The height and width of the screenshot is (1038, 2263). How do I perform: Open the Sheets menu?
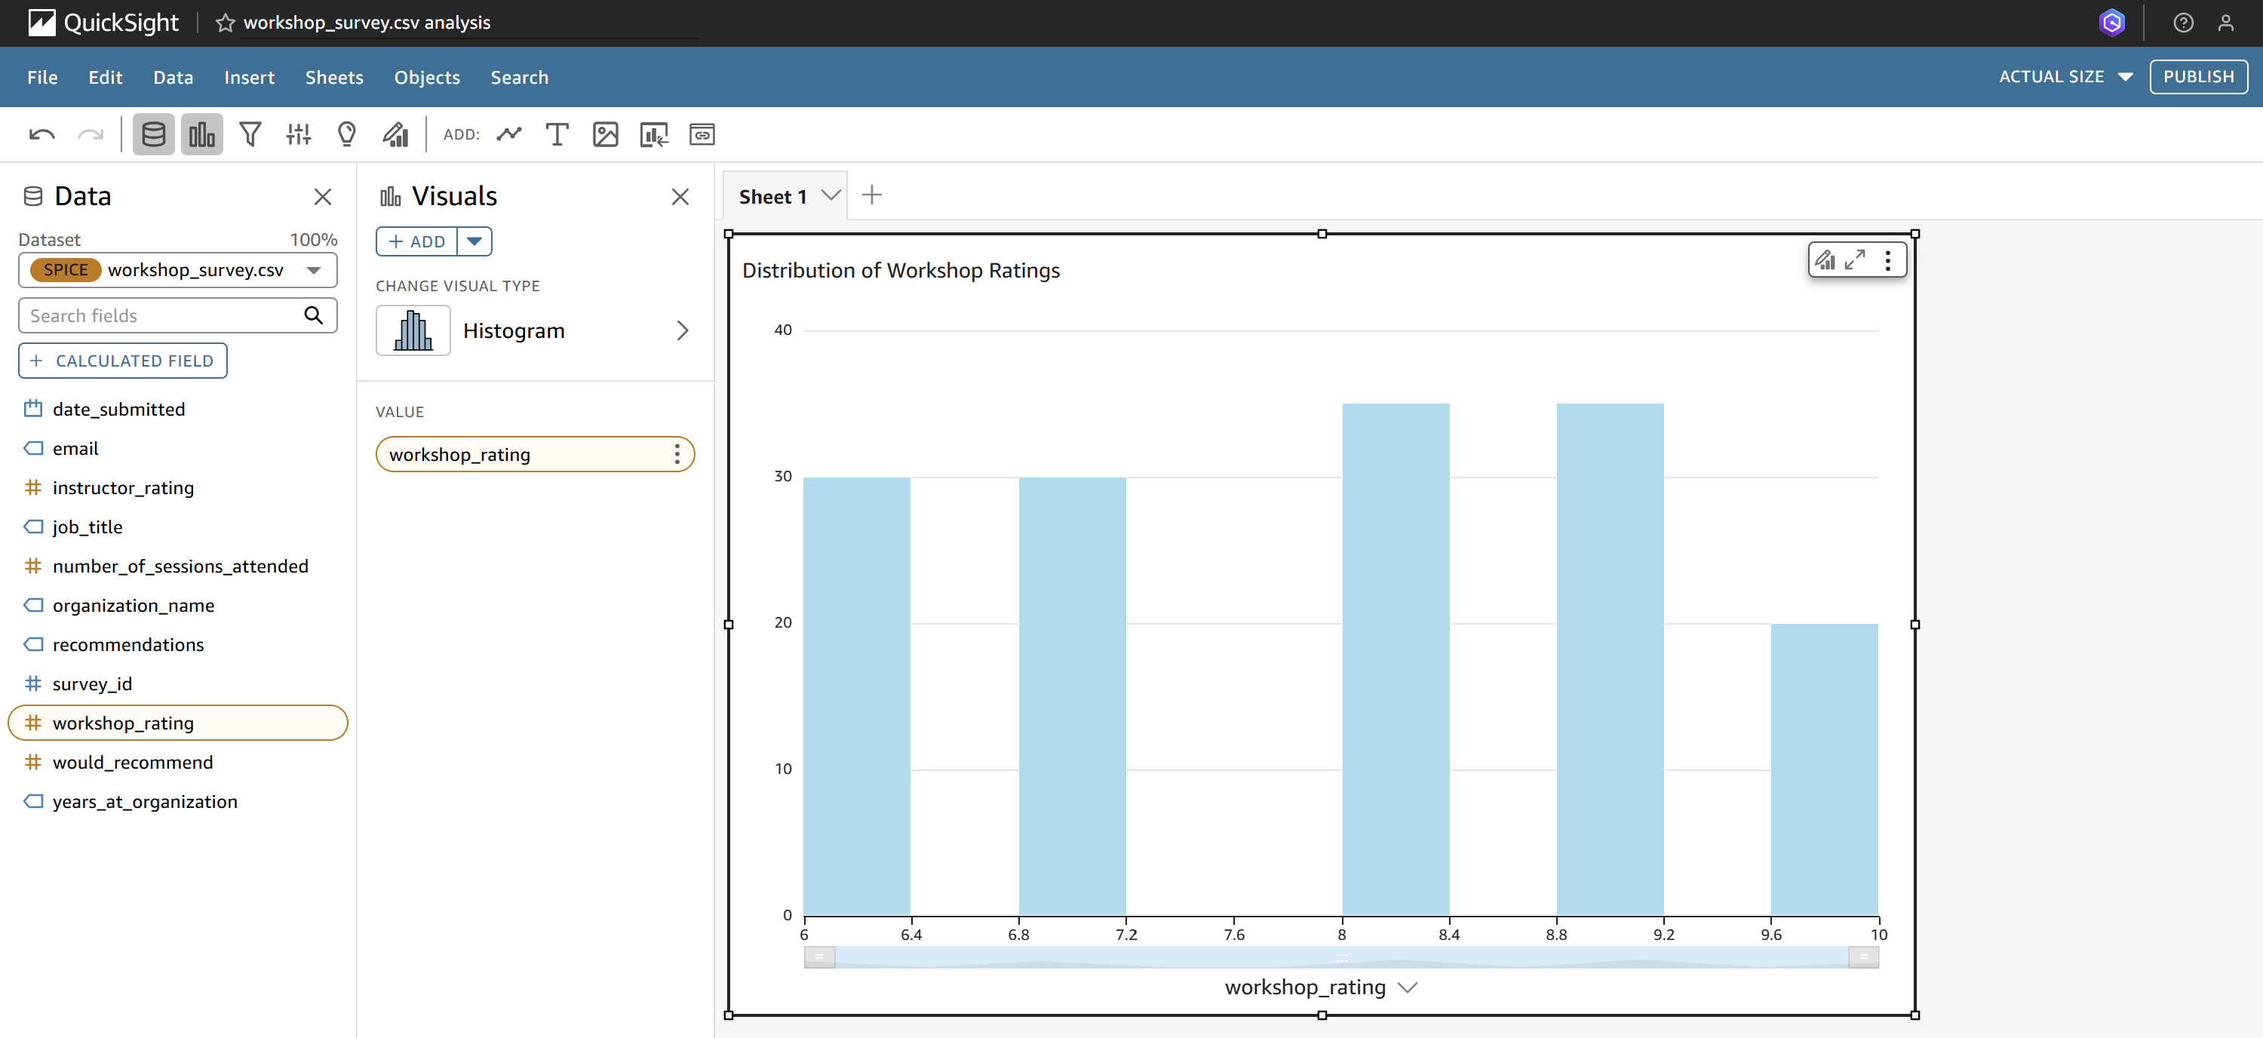pos(334,77)
